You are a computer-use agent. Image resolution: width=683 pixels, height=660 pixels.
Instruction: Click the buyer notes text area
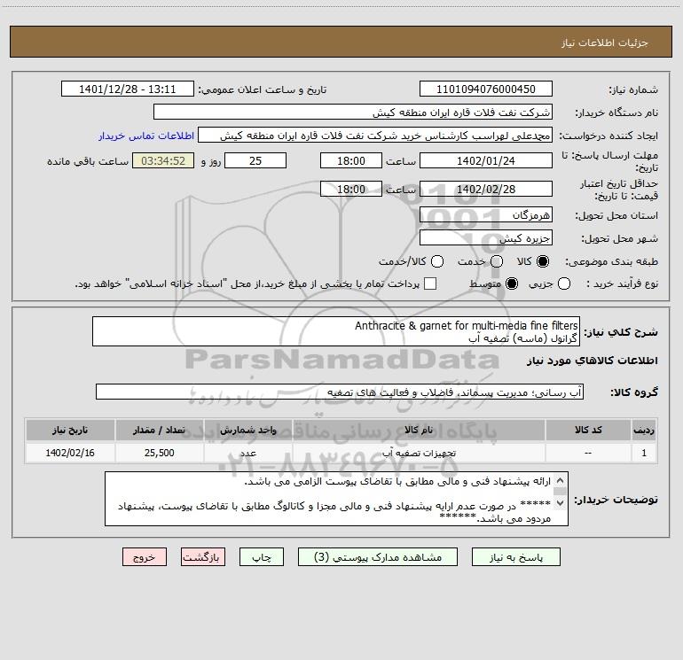(x=336, y=499)
